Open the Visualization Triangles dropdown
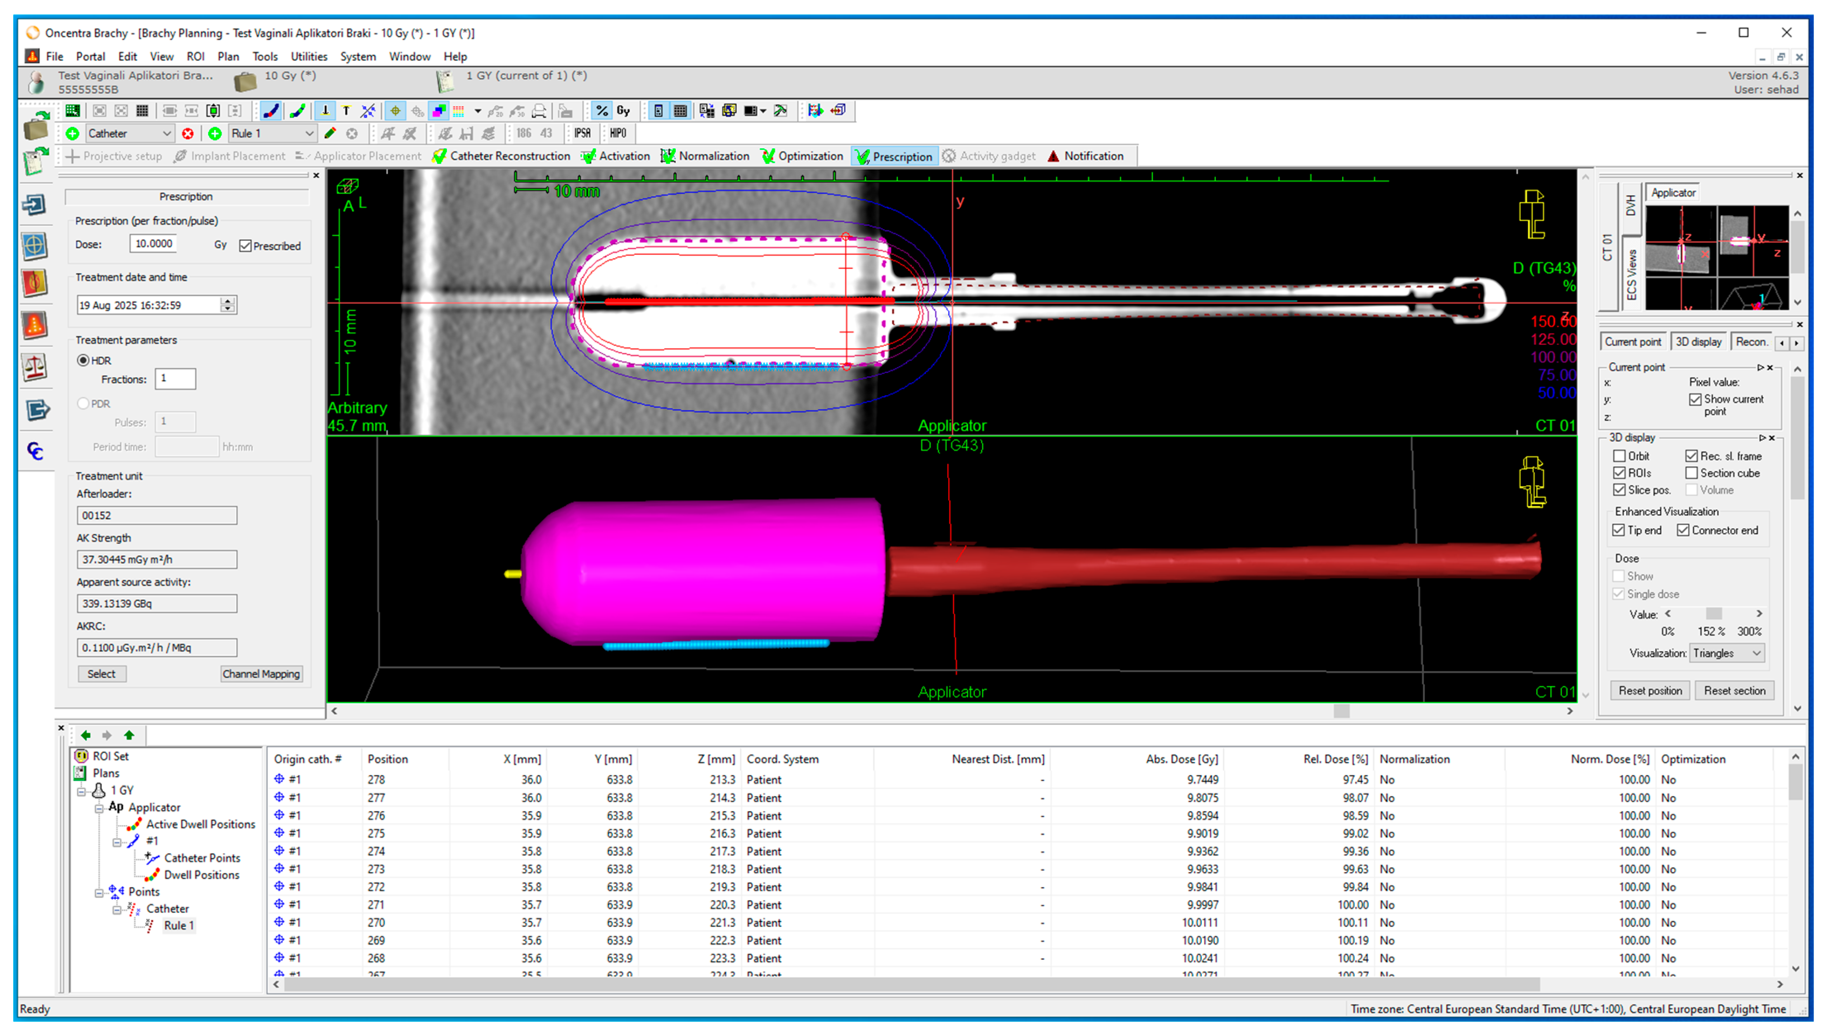 point(1727,653)
